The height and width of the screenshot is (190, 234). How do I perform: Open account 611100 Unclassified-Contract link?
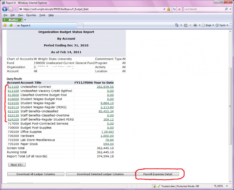(x=13, y=87)
